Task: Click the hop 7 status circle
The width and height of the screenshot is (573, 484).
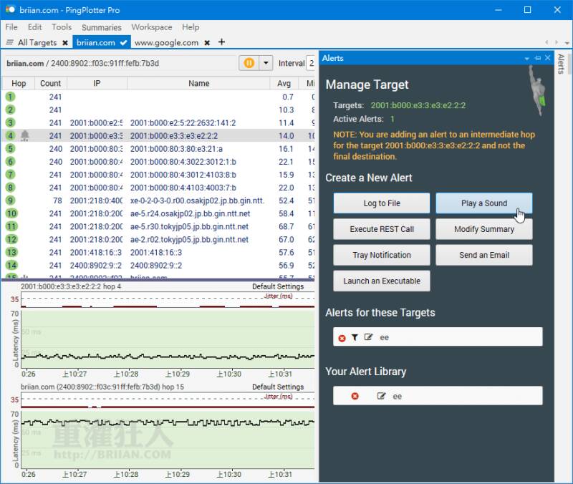Action: pyautogui.click(x=10, y=175)
